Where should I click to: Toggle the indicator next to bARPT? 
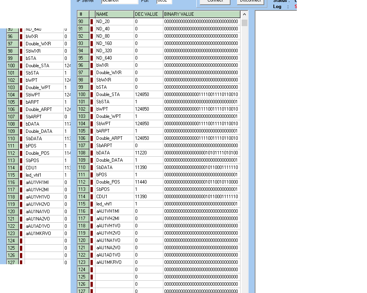(92, 131)
